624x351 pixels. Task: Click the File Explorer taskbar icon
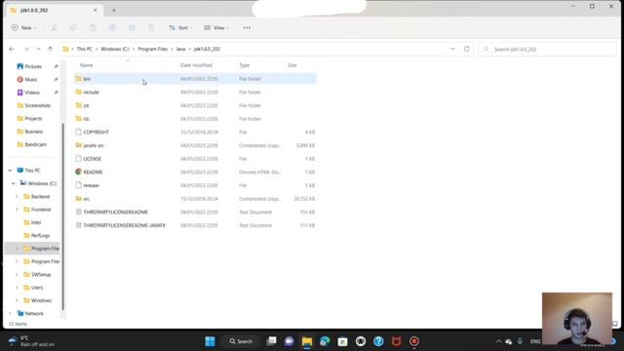307,341
